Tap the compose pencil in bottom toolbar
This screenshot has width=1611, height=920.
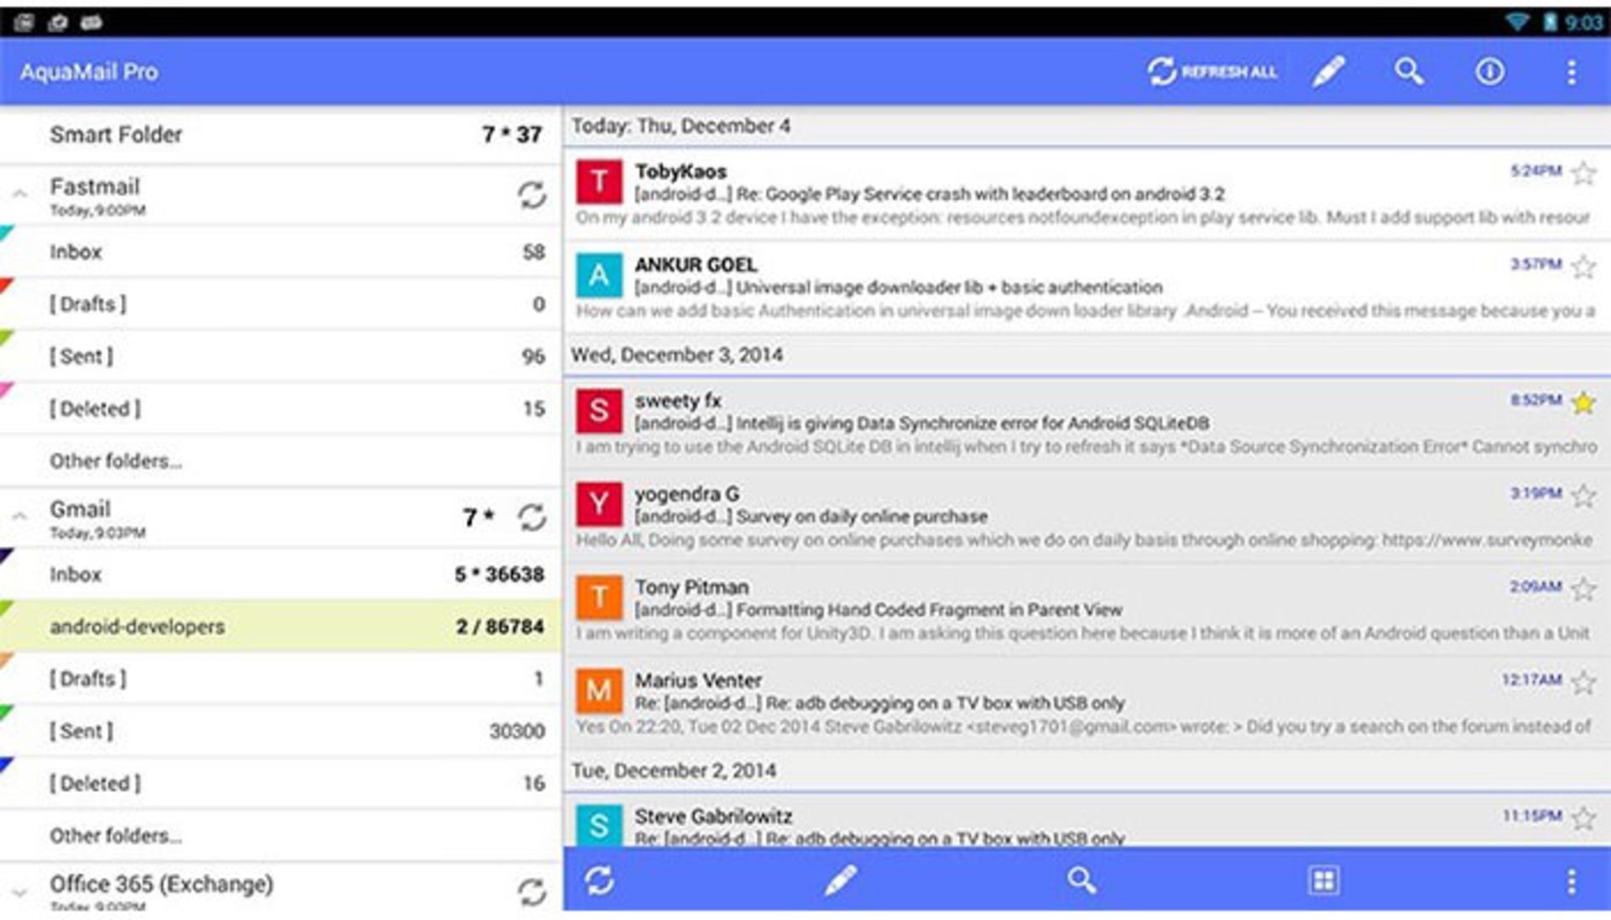pyautogui.click(x=840, y=880)
